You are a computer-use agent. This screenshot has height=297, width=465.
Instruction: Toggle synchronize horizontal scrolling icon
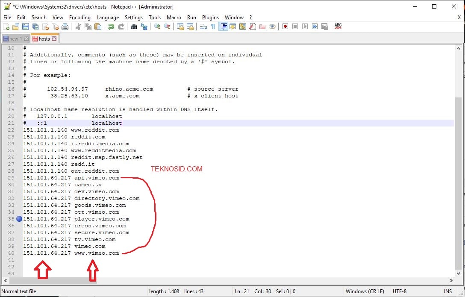(x=190, y=26)
